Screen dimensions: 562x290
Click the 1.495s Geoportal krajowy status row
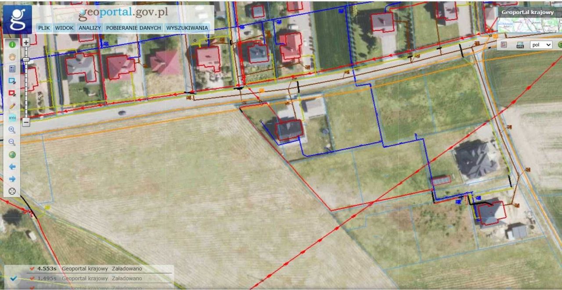[x=99, y=278]
